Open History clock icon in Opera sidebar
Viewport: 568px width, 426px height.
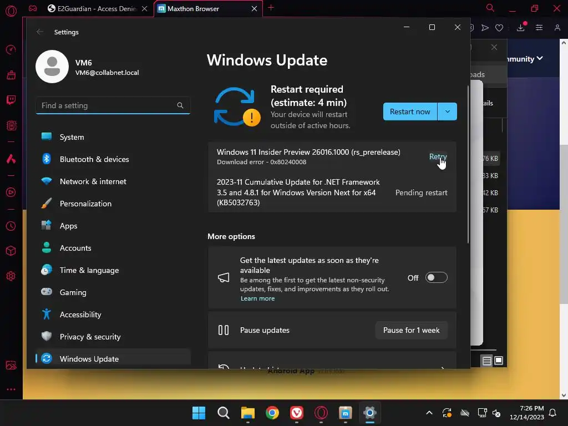point(11,226)
